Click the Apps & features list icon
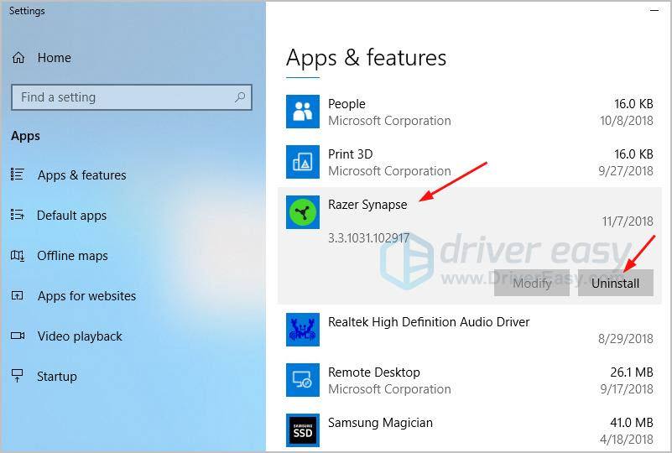672x453 pixels. [x=17, y=174]
